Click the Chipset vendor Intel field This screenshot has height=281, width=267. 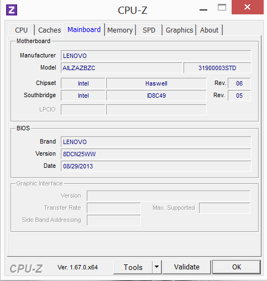(x=83, y=83)
